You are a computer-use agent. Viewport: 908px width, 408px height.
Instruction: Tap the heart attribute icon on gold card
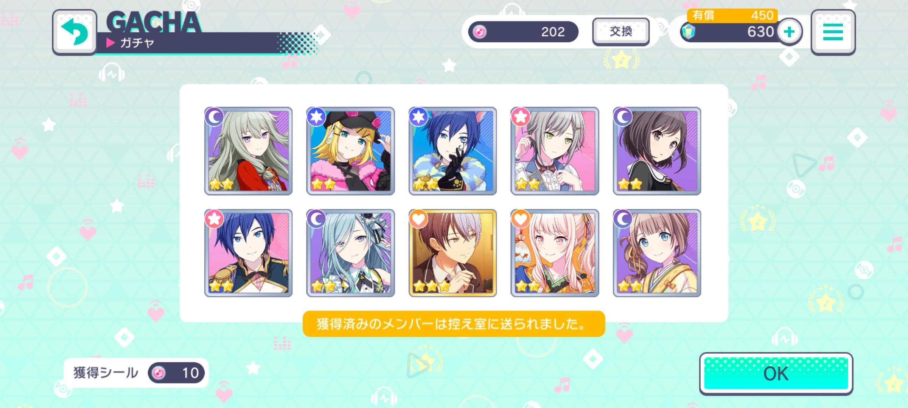[x=418, y=219]
